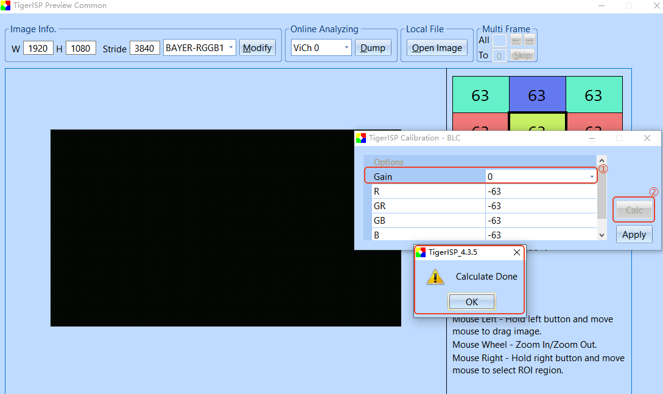Close the BLC Calibration window
This screenshot has height=394, width=663.
coord(647,138)
